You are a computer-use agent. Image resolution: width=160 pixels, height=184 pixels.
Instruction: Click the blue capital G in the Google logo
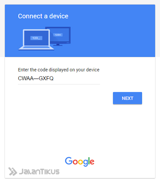[x=69, y=160]
